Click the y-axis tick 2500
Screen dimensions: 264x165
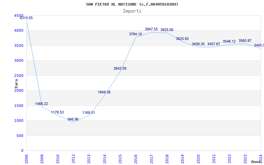coord(19,76)
